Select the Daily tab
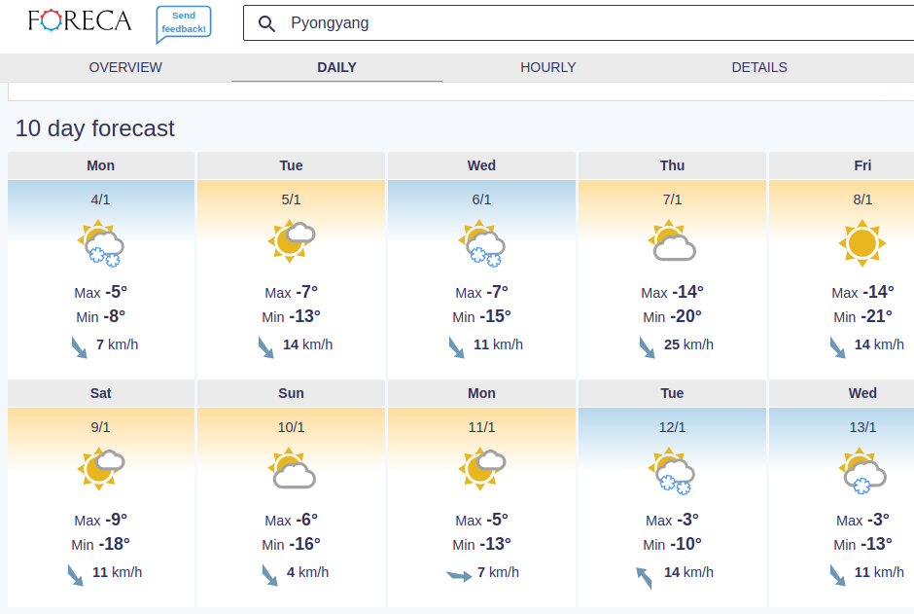The height and width of the screenshot is (614, 914). pyautogui.click(x=337, y=68)
